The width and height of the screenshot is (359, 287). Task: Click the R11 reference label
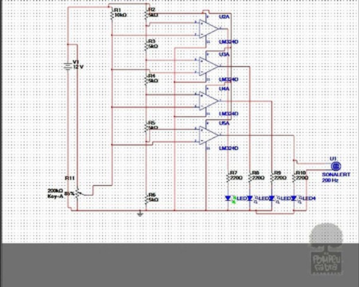tap(70, 178)
